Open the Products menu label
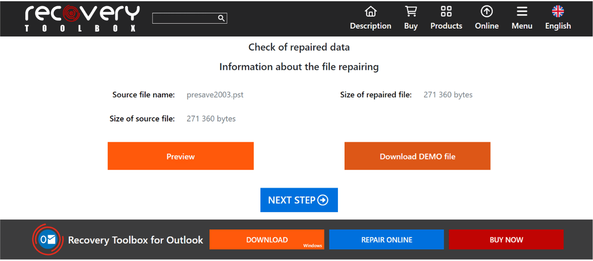The width and height of the screenshot is (593, 261). [x=446, y=26]
